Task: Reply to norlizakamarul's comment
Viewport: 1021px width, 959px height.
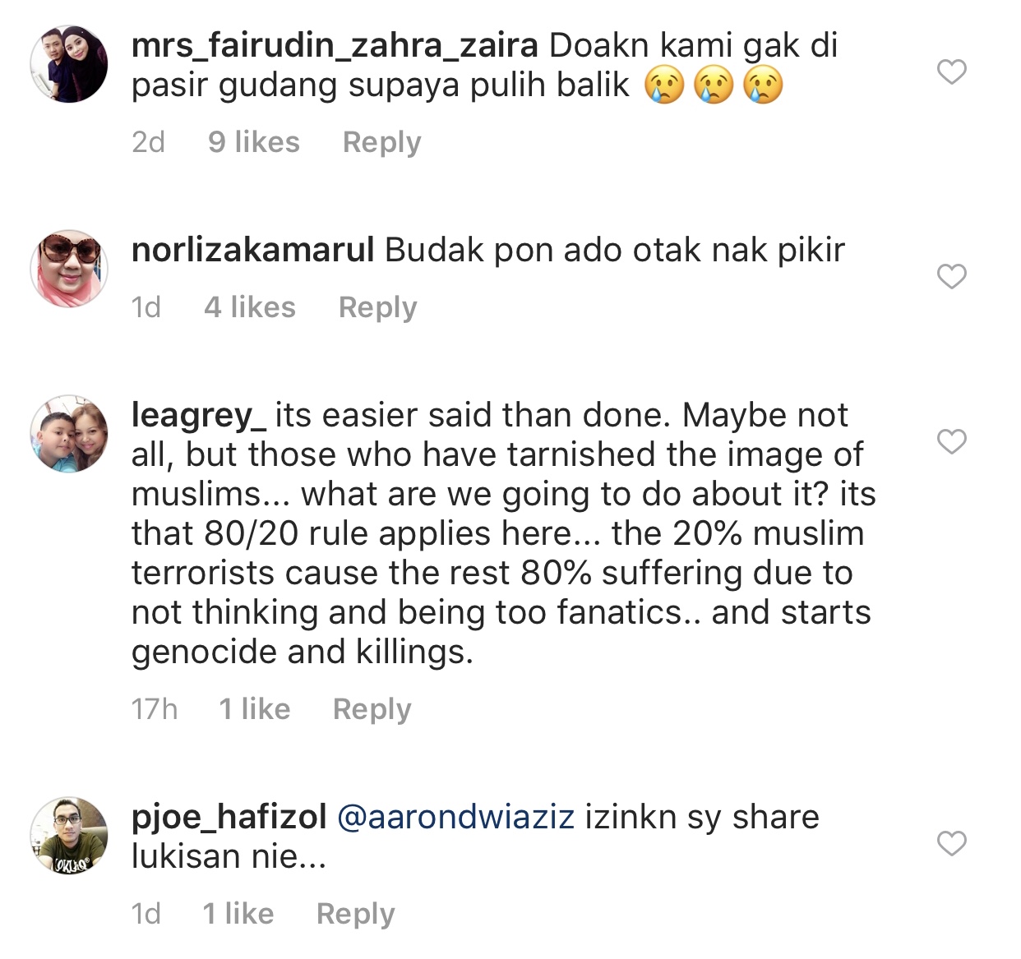Action: click(x=377, y=307)
